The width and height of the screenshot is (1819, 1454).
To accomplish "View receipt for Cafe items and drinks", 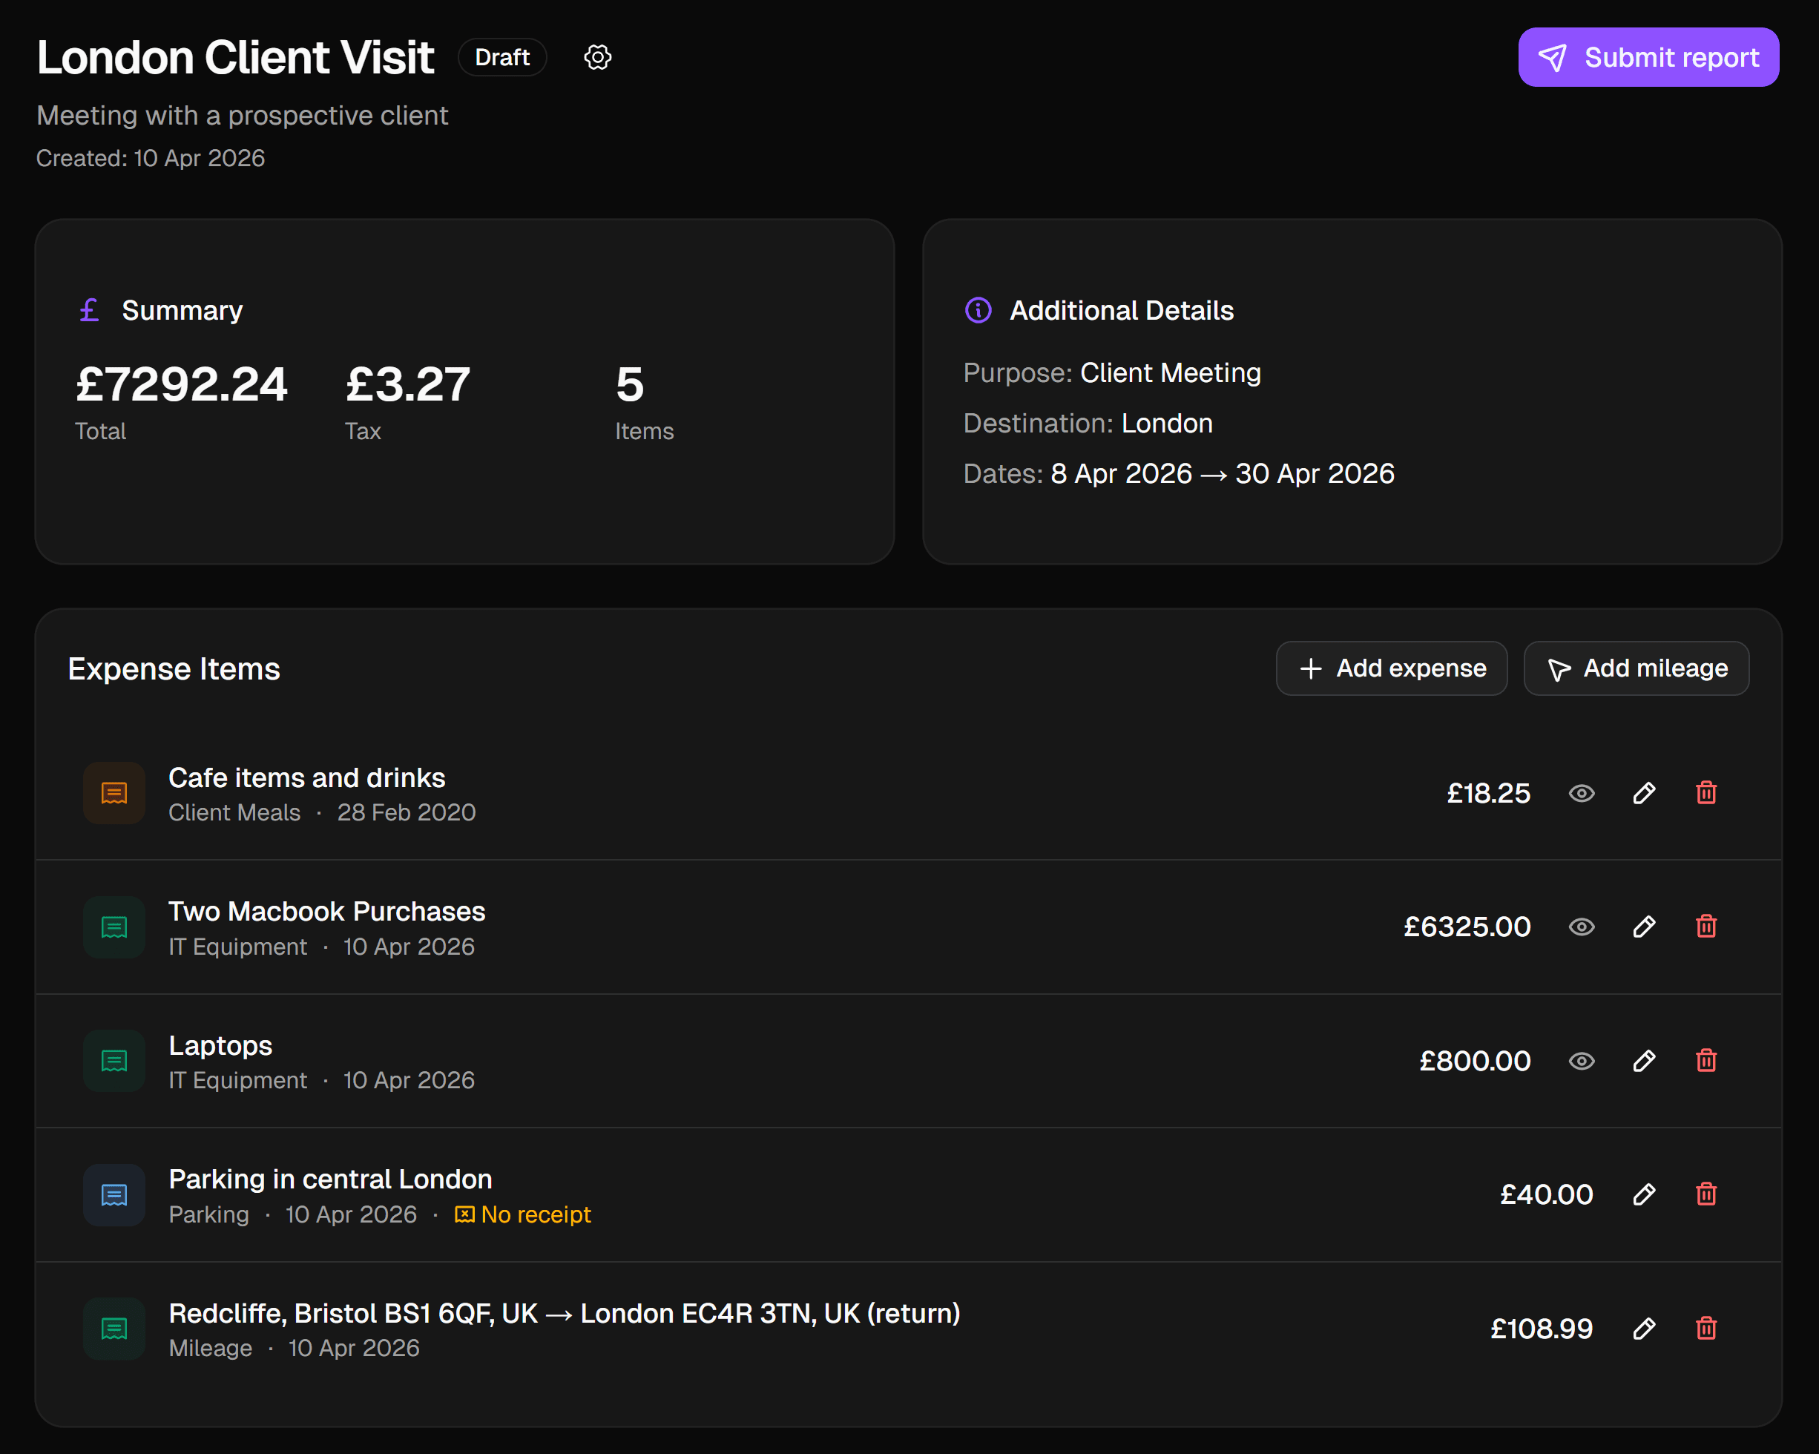I will (1581, 793).
